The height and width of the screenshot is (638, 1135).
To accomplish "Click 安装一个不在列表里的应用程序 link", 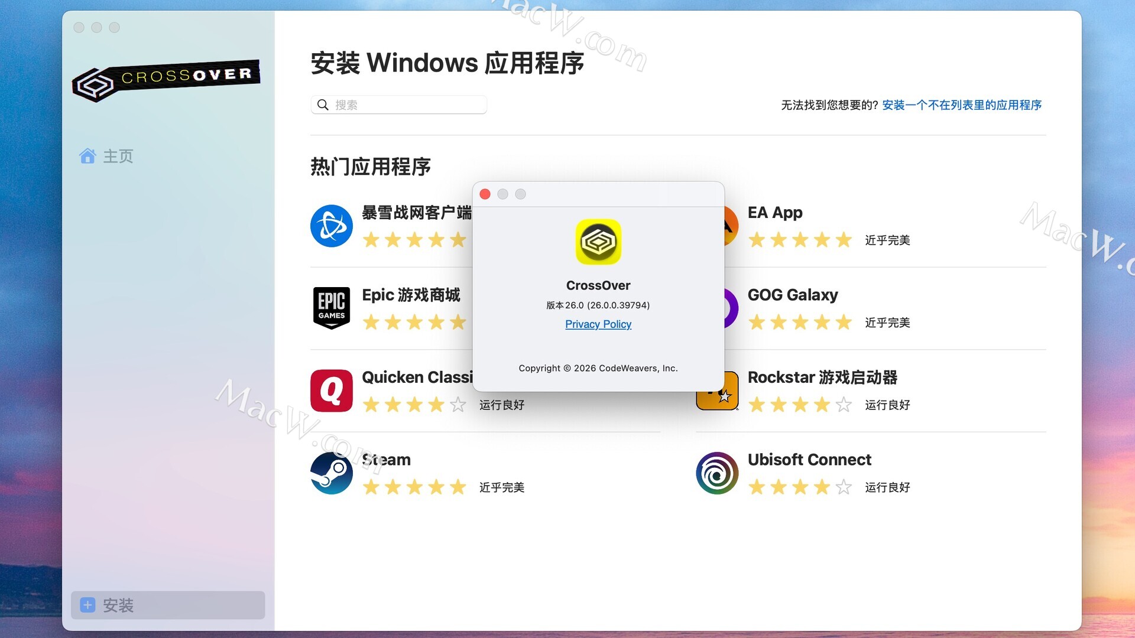I will point(961,105).
